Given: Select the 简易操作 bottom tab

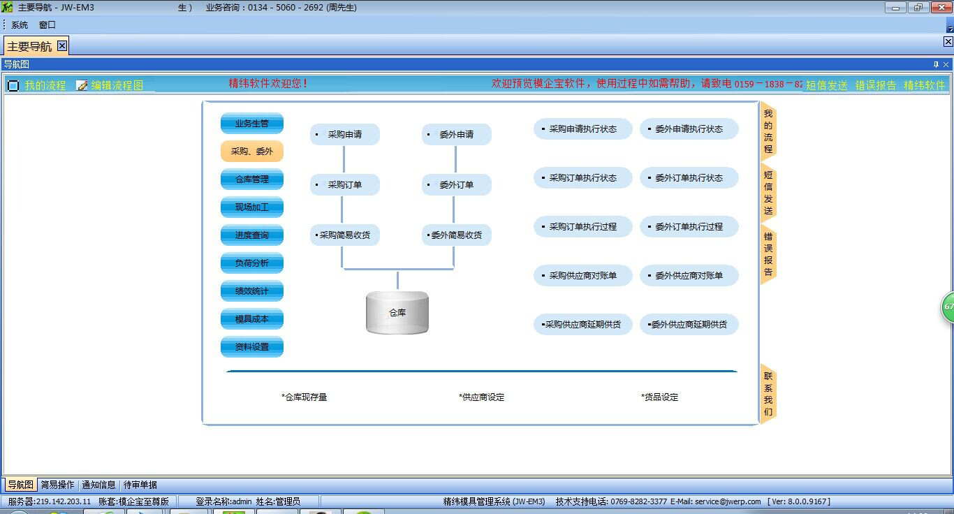Looking at the screenshot, I should point(57,485).
